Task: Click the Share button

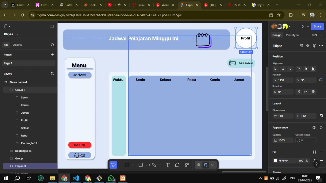Action: point(317,26)
